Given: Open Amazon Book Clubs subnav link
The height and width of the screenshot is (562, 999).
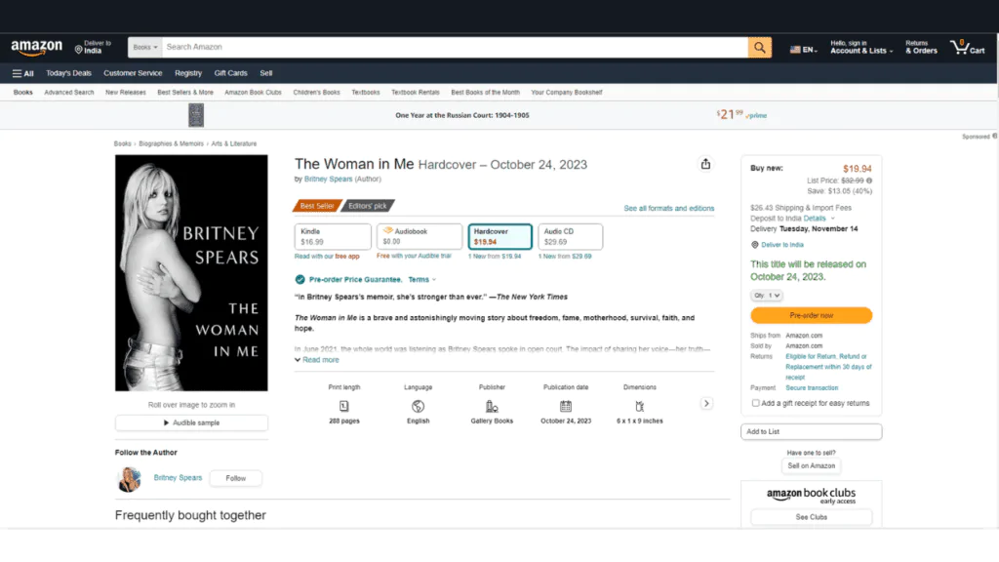Looking at the screenshot, I should click(253, 93).
